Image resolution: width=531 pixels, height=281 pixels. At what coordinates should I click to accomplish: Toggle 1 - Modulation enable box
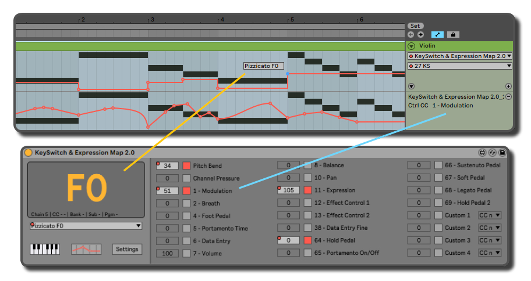[x=186, y=191]
